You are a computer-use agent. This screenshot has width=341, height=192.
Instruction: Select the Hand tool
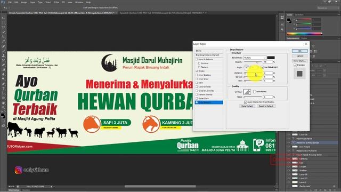(x=3, y=102)
